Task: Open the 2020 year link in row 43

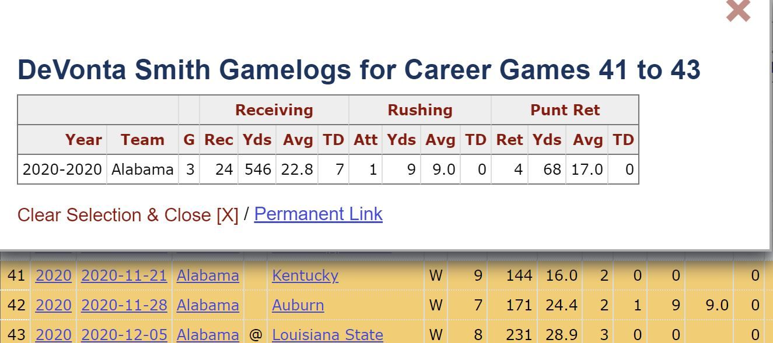Action: pyautogui.click(x=54, y=335)
